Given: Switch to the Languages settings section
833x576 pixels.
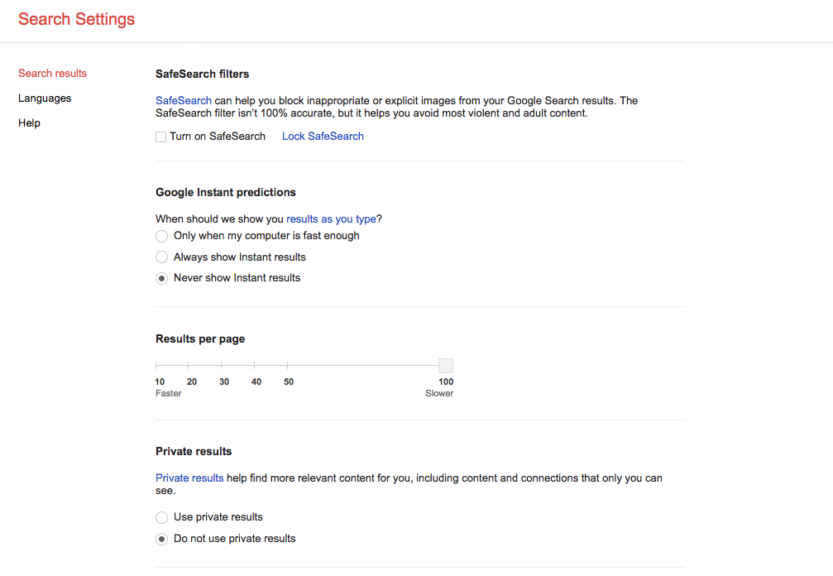Looking at the screenshot, I should point(45,98).
